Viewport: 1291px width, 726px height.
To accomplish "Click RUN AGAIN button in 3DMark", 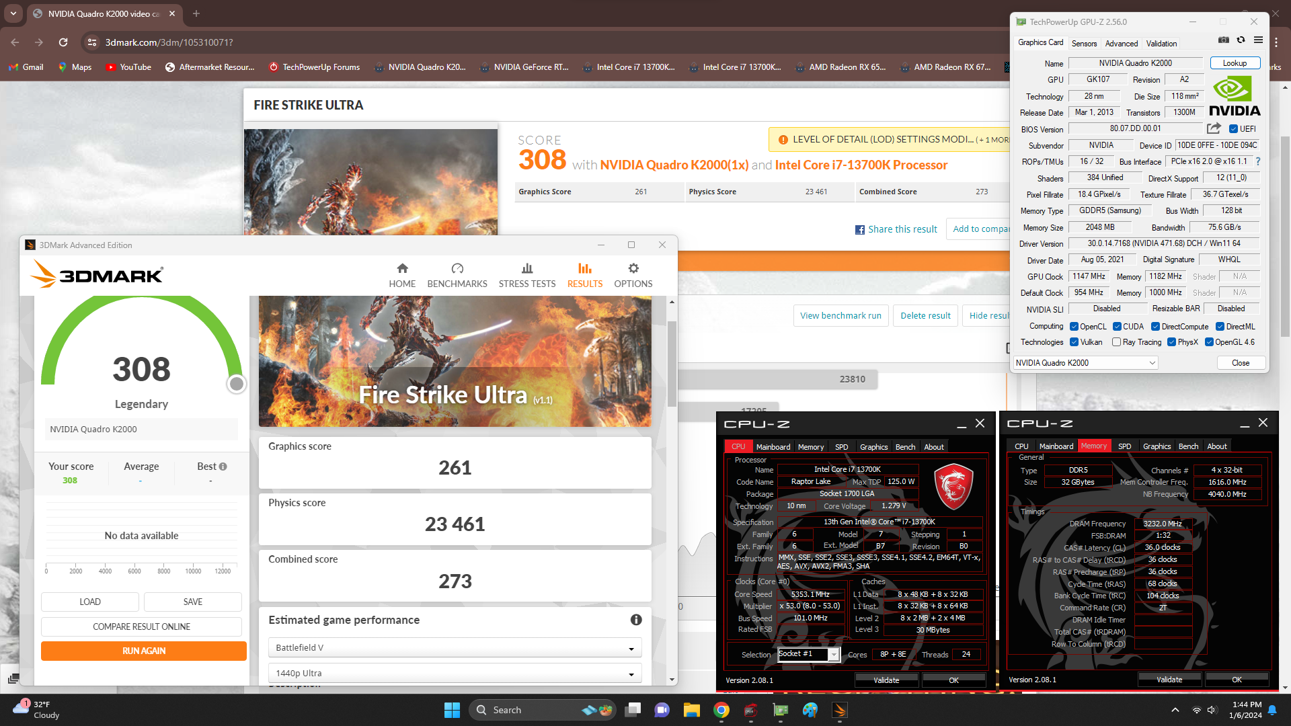I will [x=144, y=651].
